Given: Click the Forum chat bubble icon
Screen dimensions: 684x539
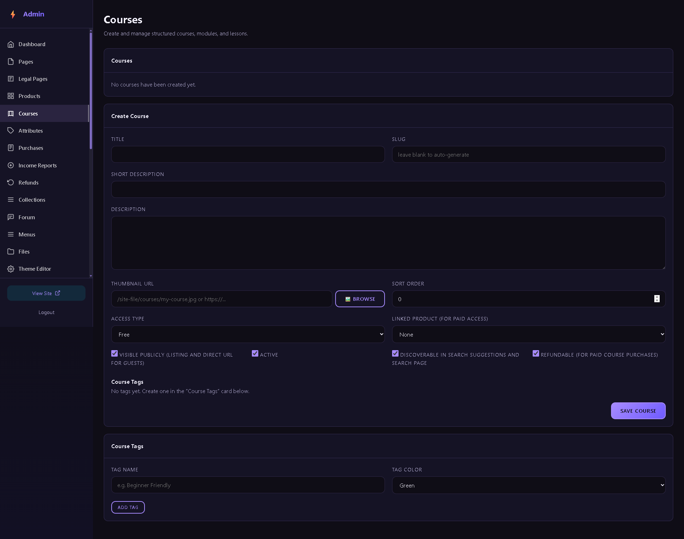Looking at the screenshot, I should pyautogui.click(x=11, y=217).
